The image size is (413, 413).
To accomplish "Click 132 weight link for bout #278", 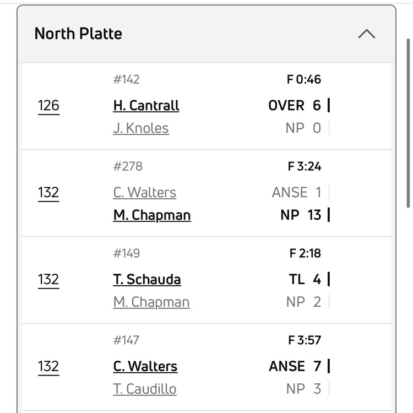I will click(x=48, y=193).
